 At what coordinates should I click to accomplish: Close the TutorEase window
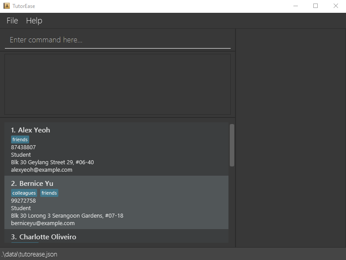336,6
